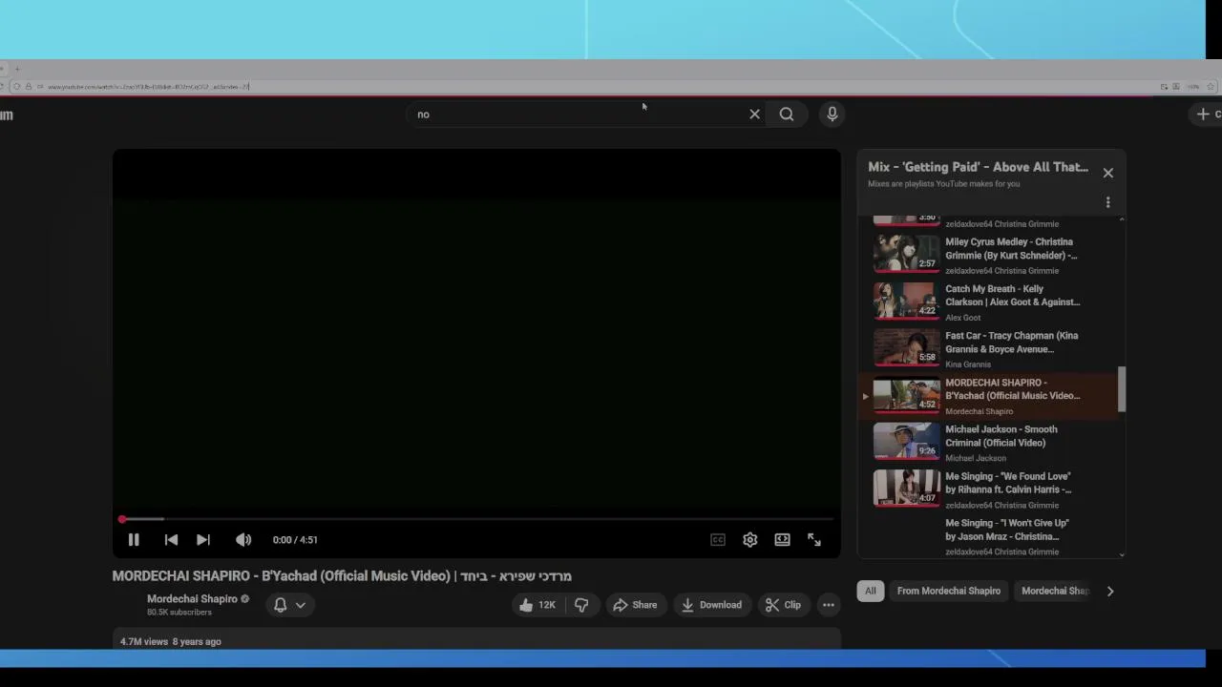Image resolution: width=1222 pixels, height=687 pixels.
Task: Share this video
Action: point(635,605)
